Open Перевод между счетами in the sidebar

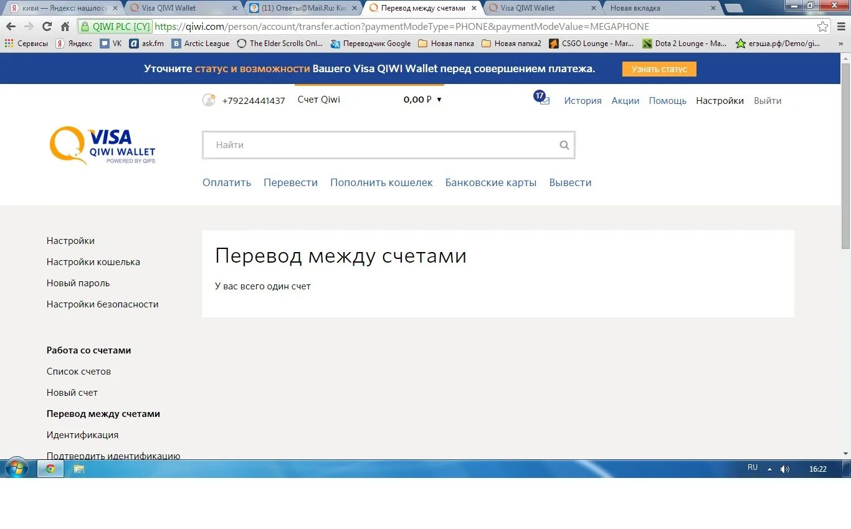click(103, 414)
